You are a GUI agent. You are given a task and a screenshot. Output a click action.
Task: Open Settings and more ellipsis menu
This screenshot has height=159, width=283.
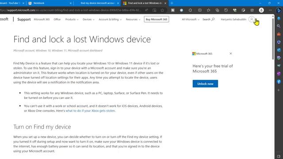click(x=270, y=10)
